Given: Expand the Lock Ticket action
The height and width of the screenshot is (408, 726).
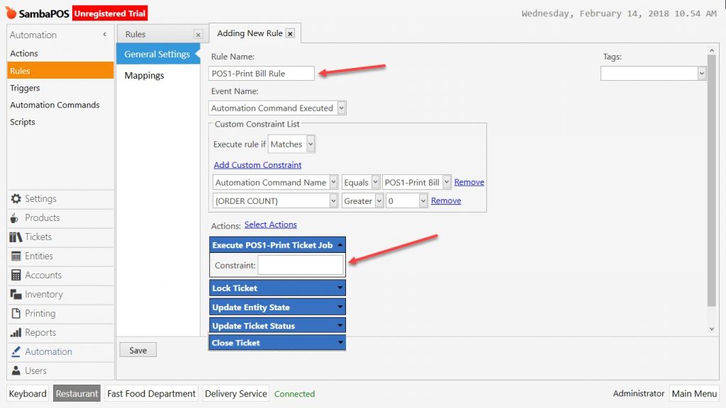Looking at the screenshot, I should pyautogui.click(x=340, y=288).
